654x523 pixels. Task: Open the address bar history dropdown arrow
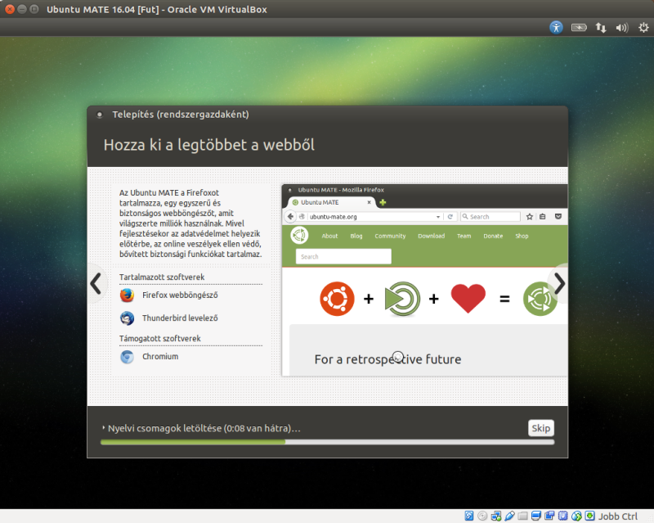[438, 217]
